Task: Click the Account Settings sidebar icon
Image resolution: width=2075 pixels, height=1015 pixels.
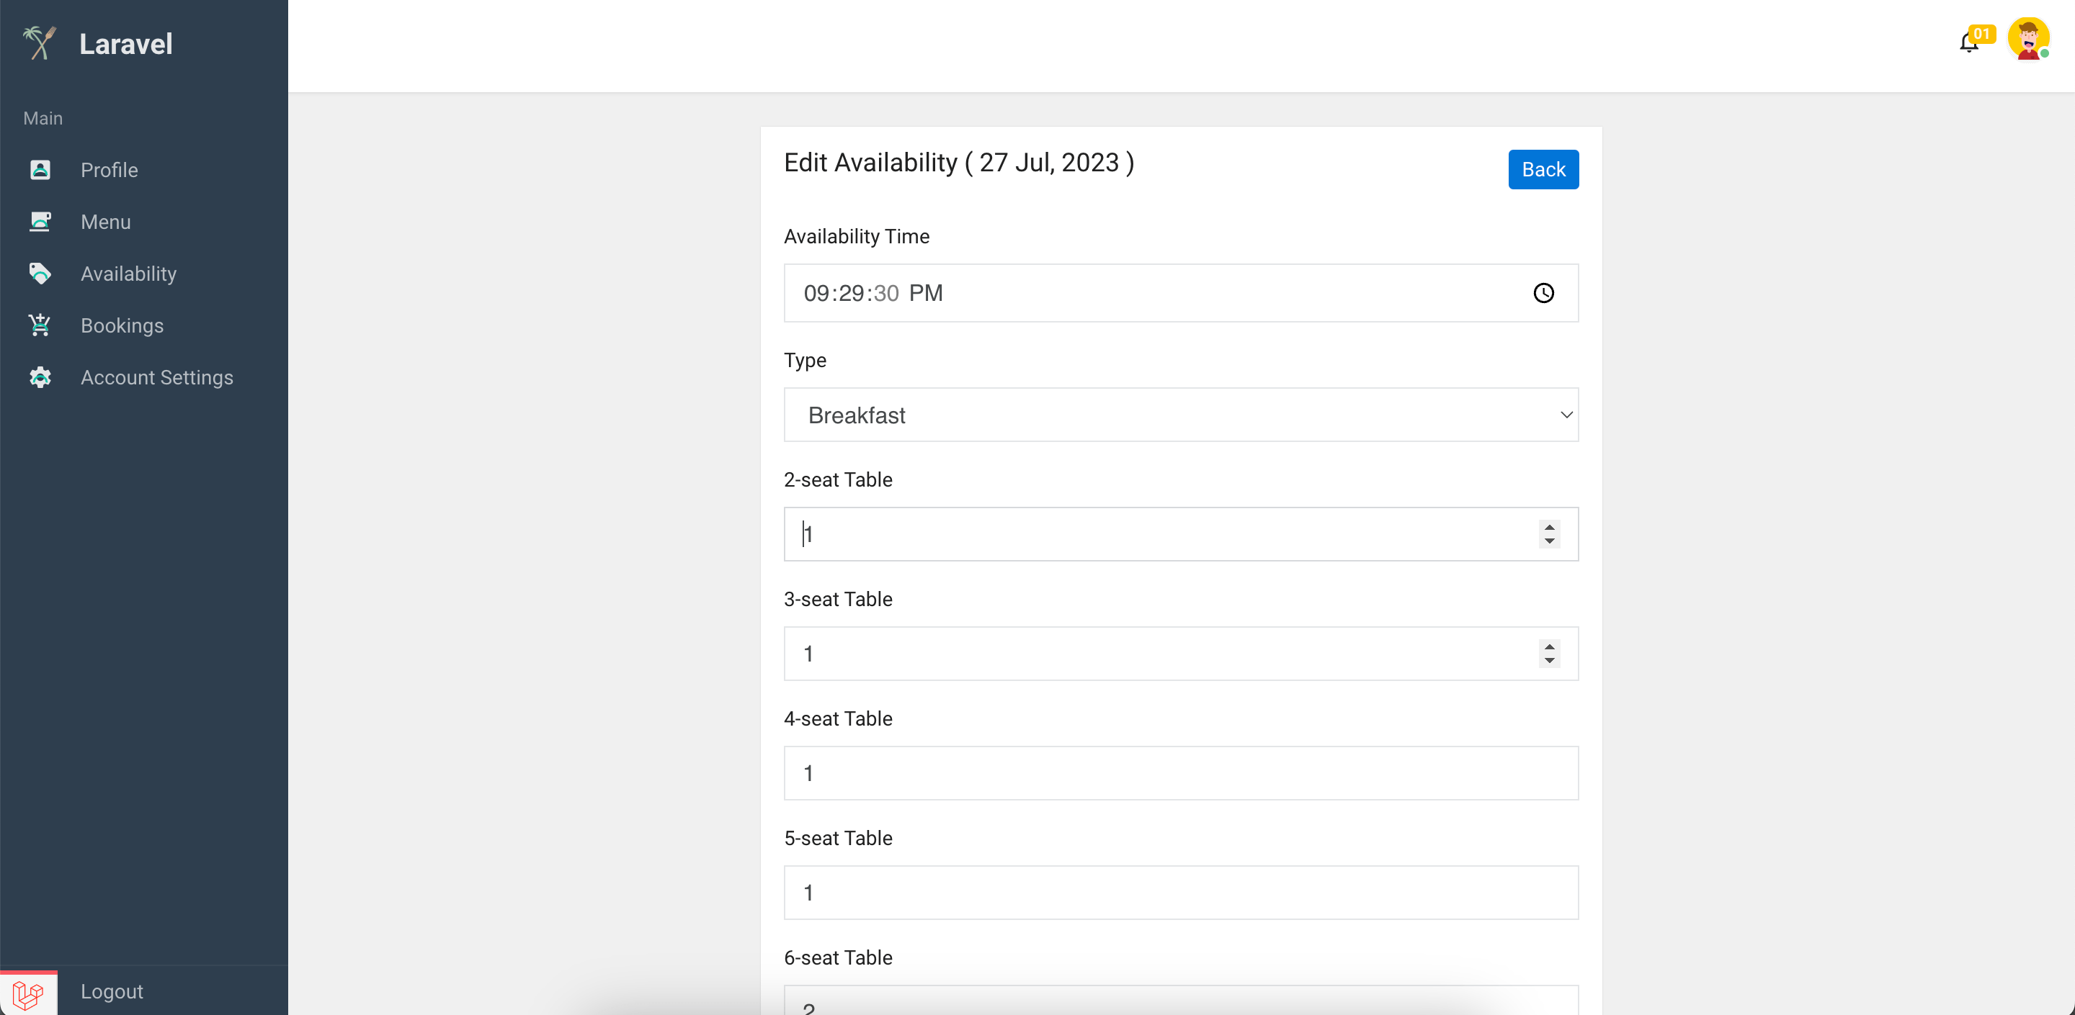Action: 41,376
